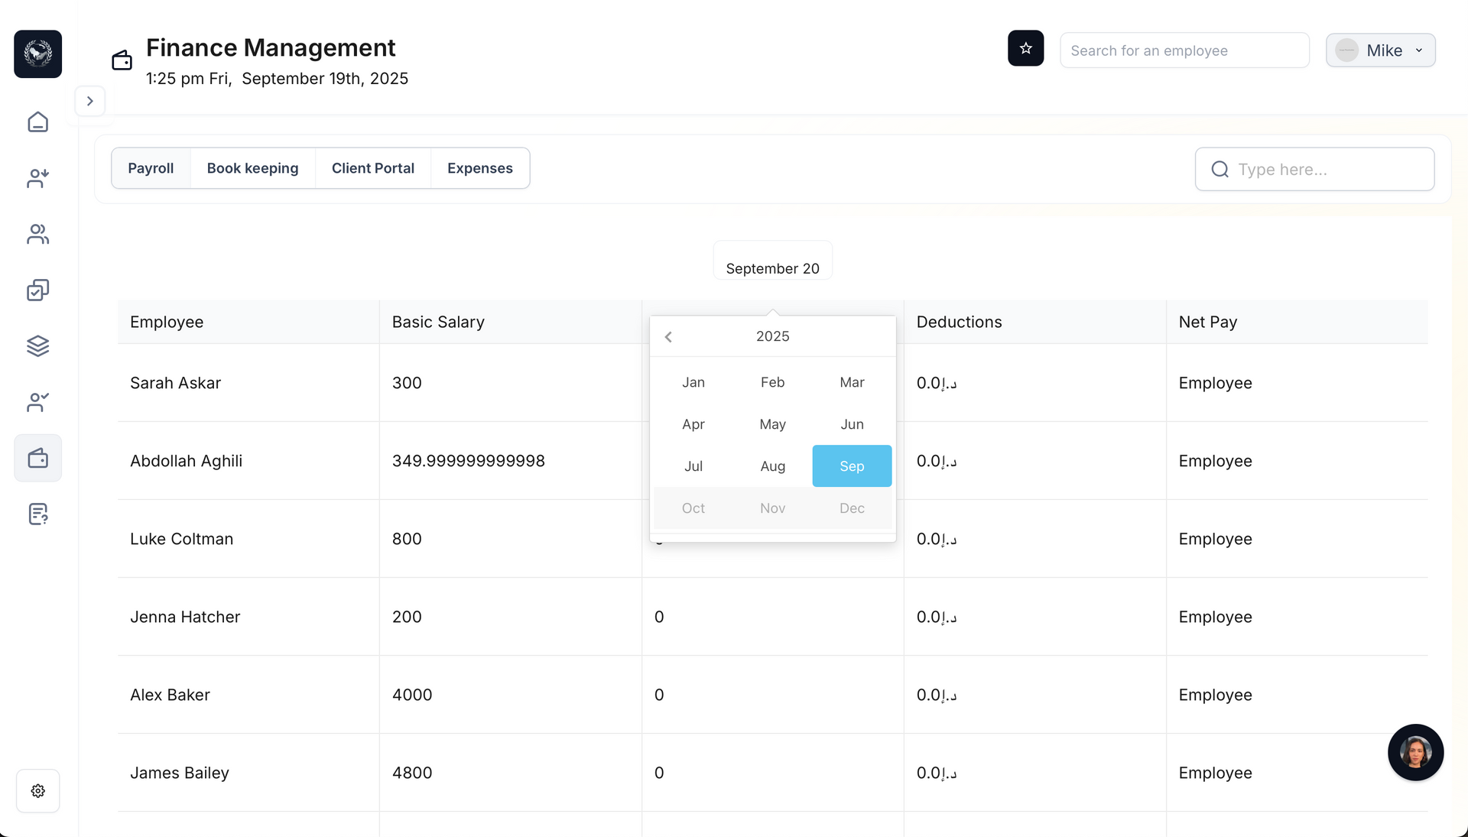Click the settings gear icon
1468x837 pixels.
coord(37,790)
